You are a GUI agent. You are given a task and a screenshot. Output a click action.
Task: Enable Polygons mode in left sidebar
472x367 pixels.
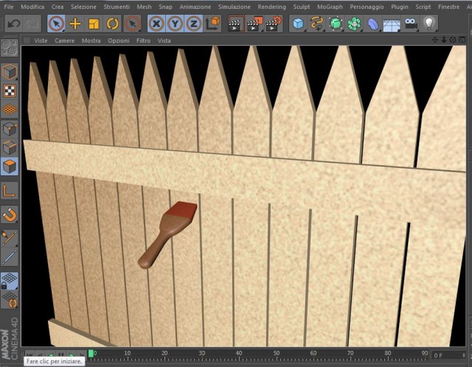coord(10,167)
